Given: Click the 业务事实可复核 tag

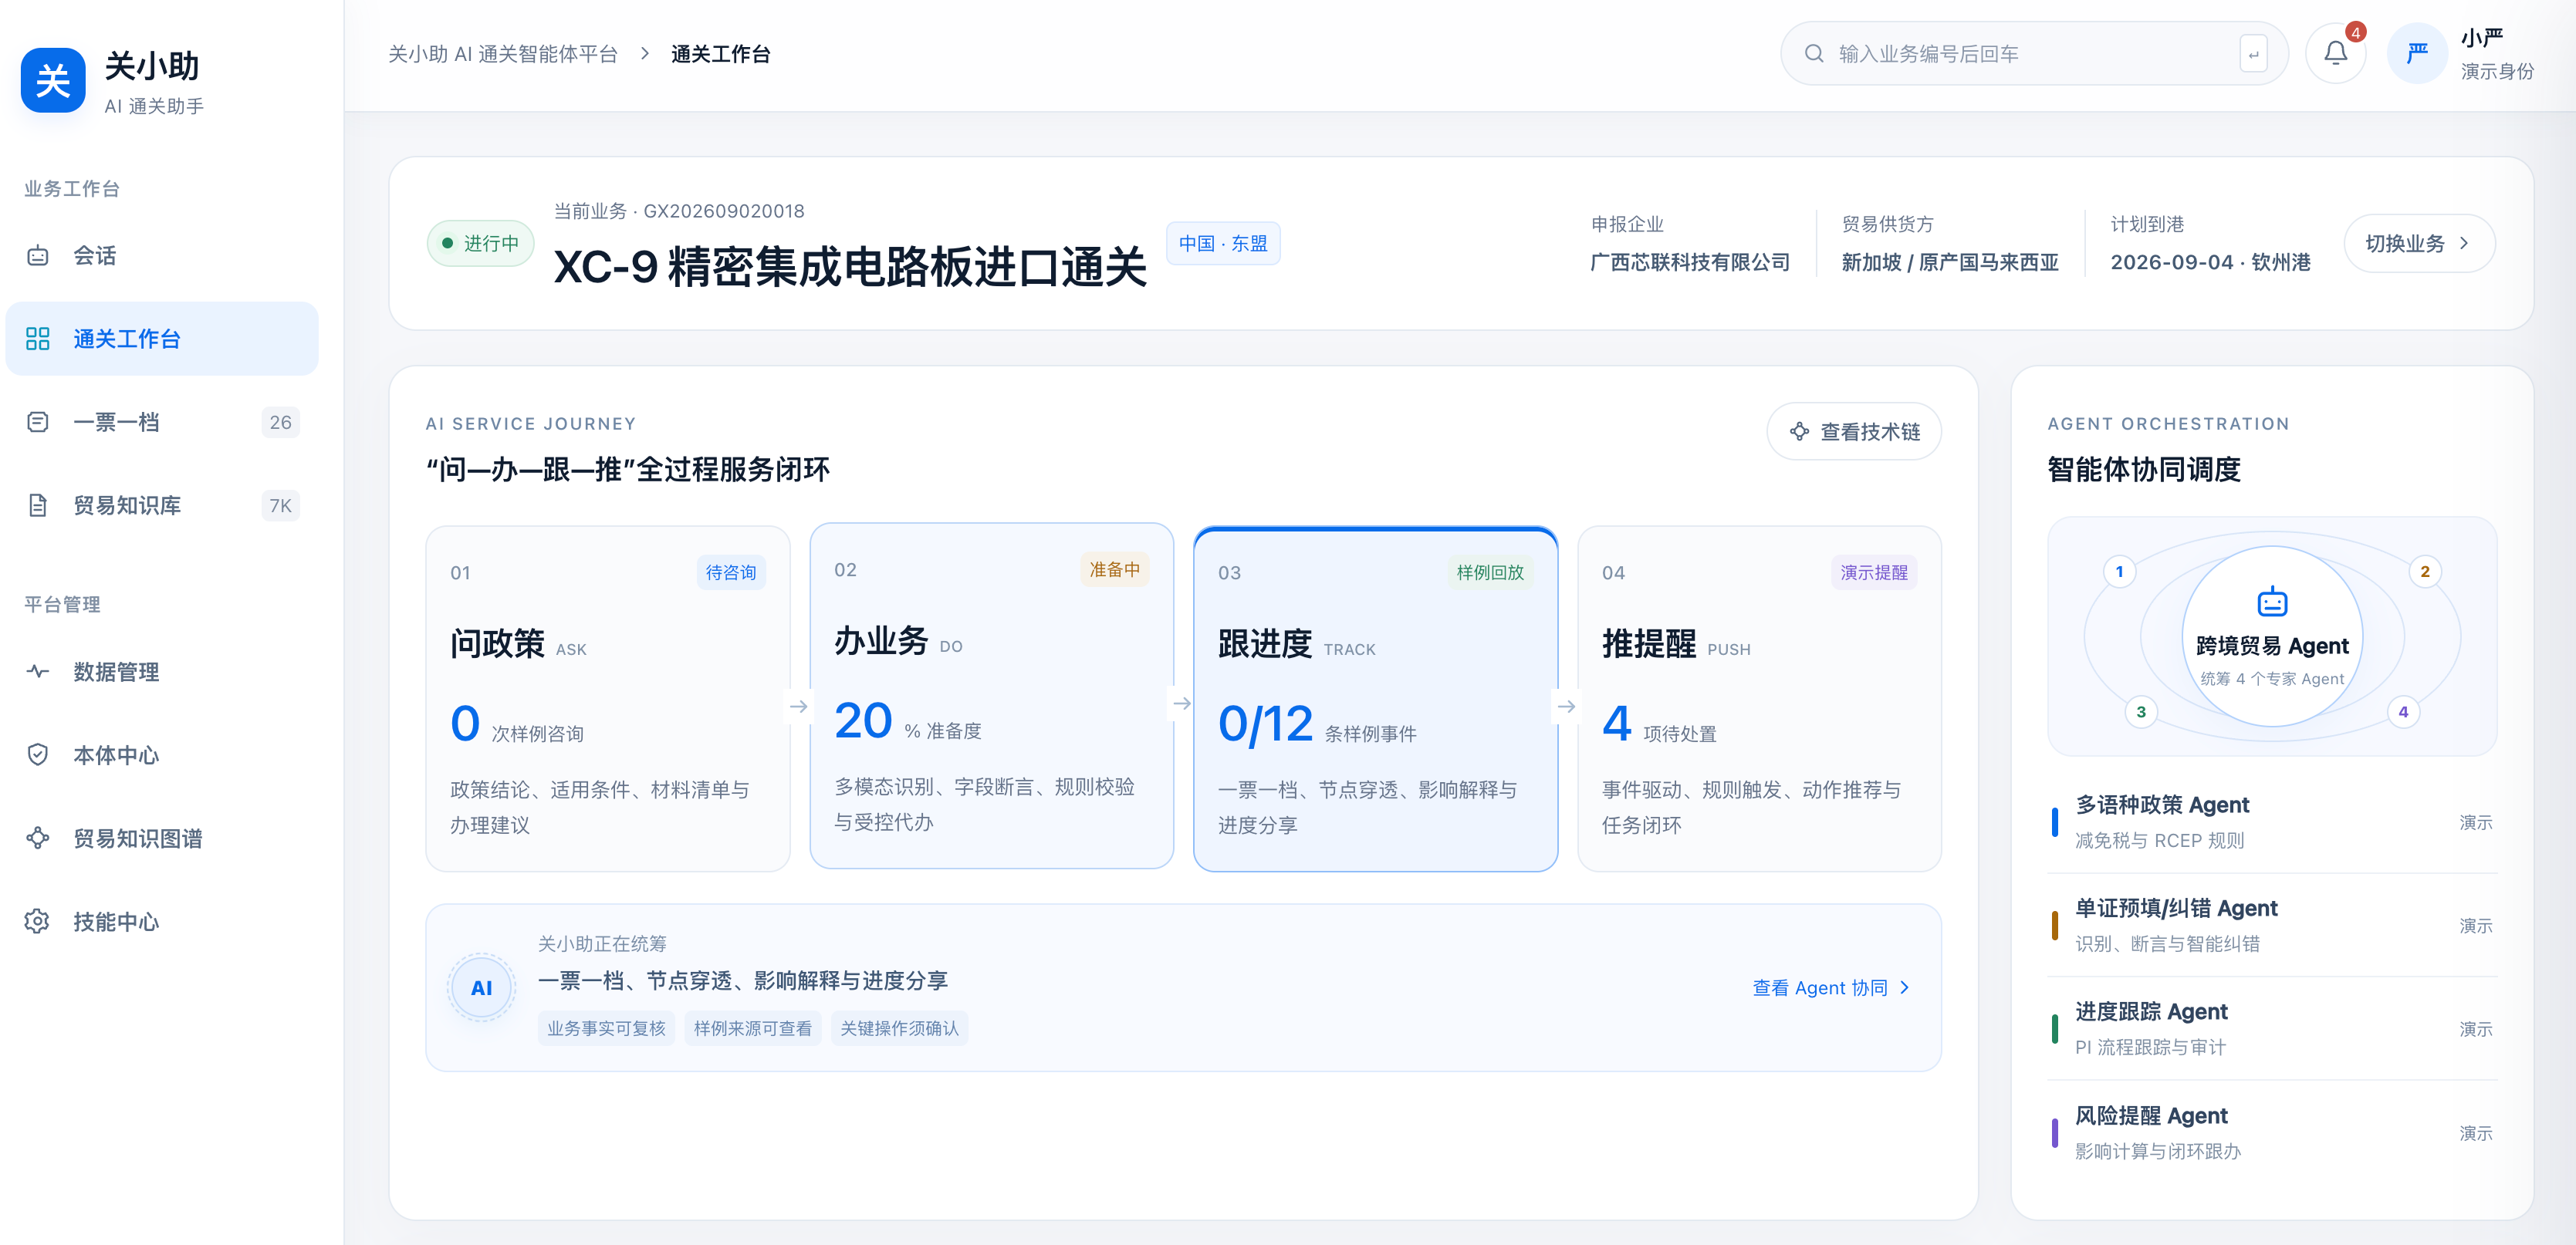Looking at the screenshot, I should (606, 1028).
